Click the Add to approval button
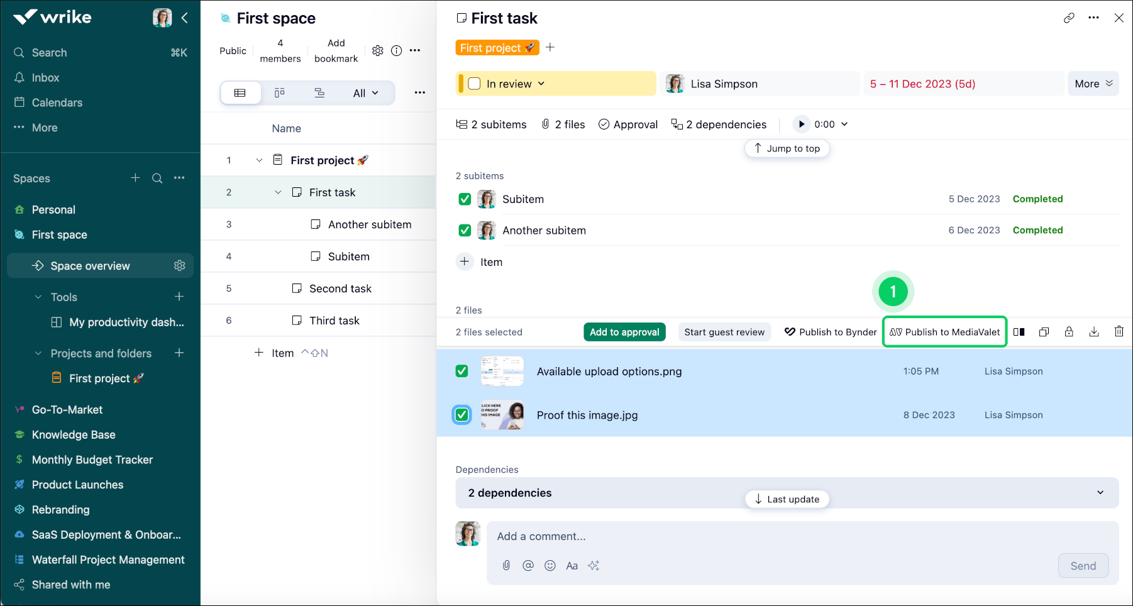Screen dimensions: 1133x606 [x=624, y=332]
